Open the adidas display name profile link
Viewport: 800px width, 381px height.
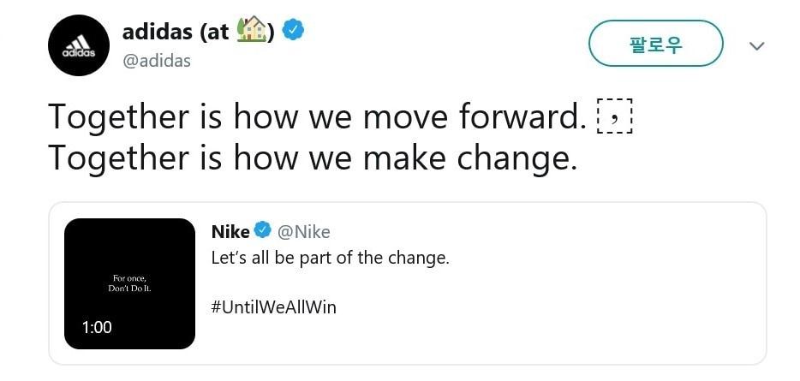[x=159, y=33]
